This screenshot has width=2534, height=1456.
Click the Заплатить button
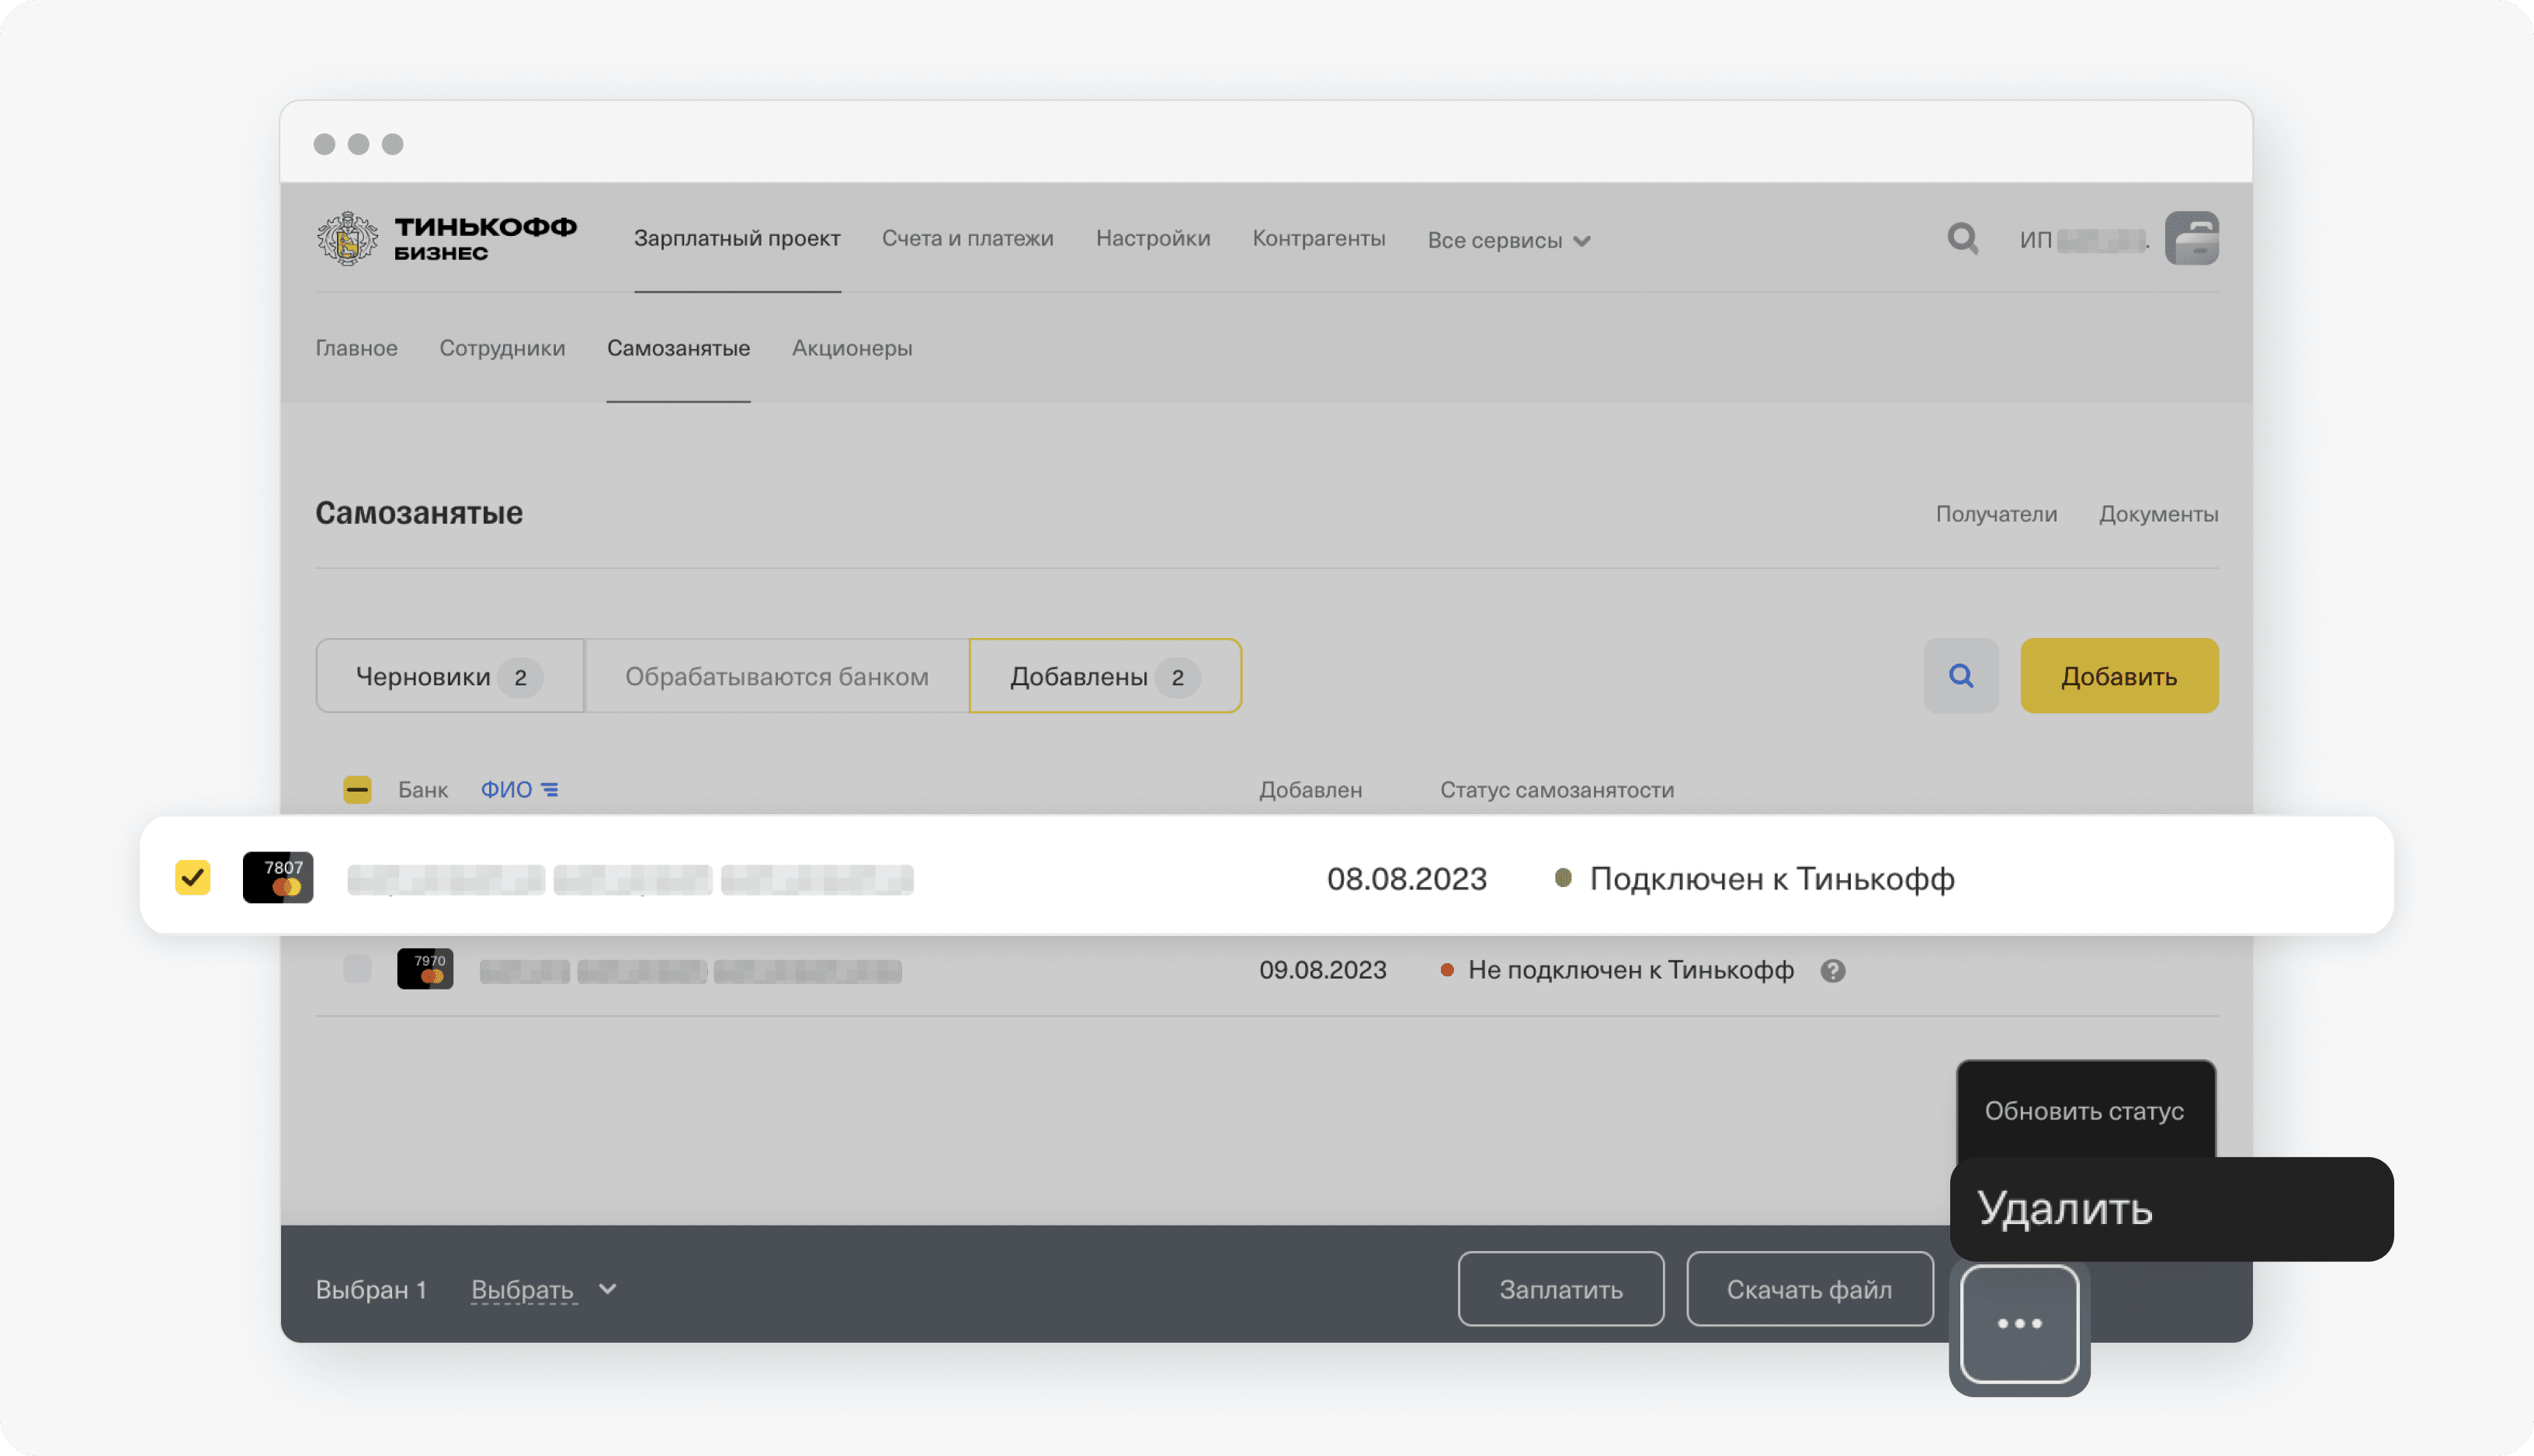[x=1560, y=1290]
